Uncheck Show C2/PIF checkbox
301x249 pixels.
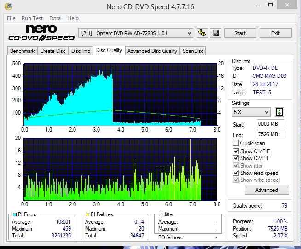(236, 158)
